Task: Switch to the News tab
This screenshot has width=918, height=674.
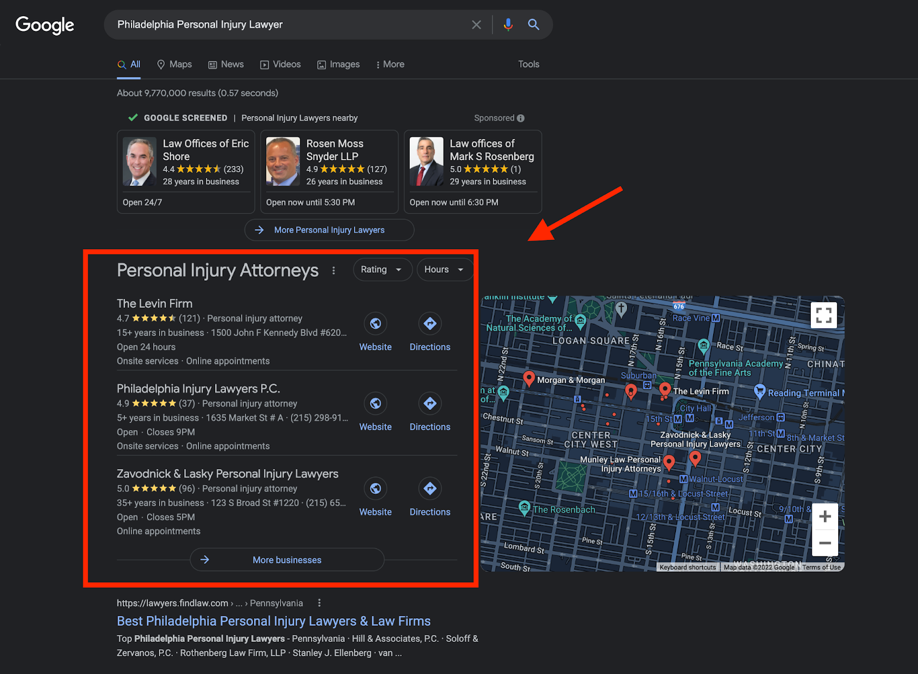Action: point(226,64)
